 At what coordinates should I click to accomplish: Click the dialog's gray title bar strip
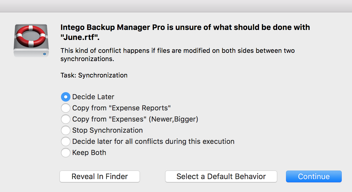point(176,6)
